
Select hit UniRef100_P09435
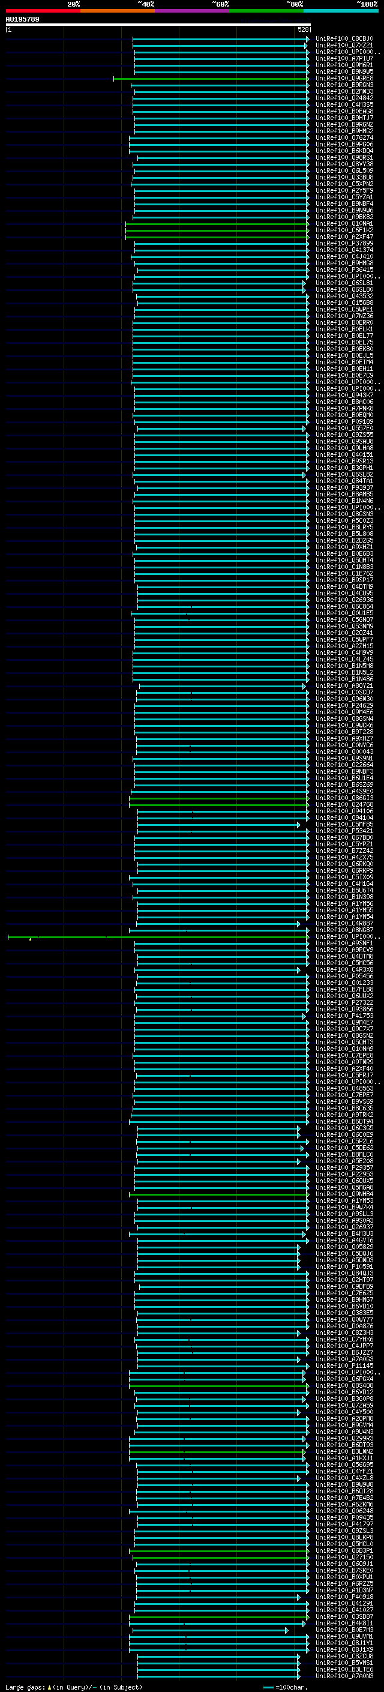[x=344, y=1517]
